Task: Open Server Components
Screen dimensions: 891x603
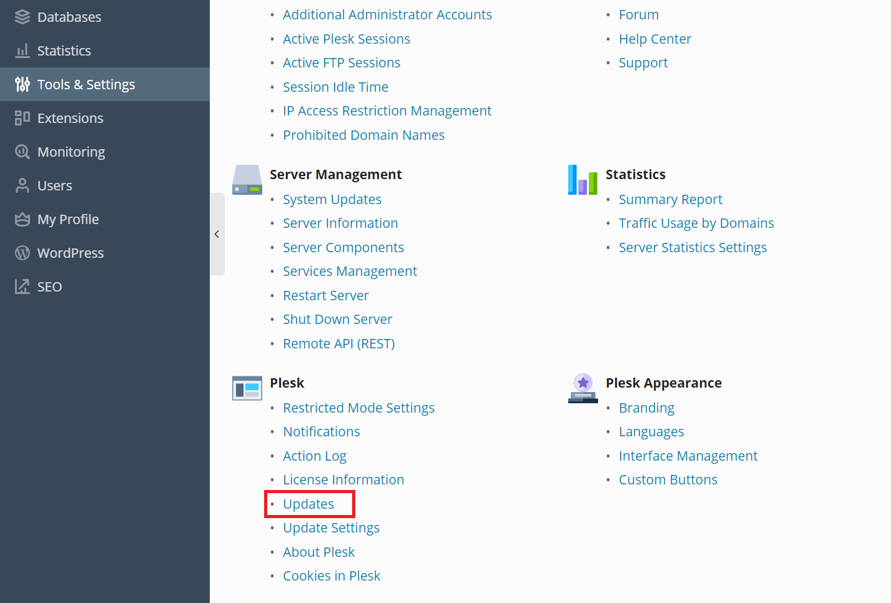Action: pyautogui.click(x=343, y=247)
